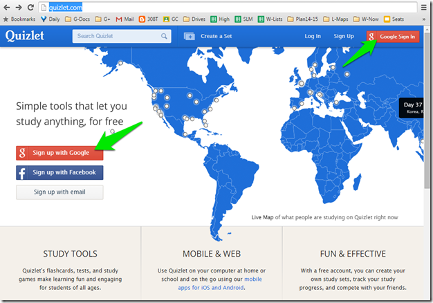The height and width of the screenshot is (303, 433).
Task: Click Sign up with Google
Action: tap(59, 153)
